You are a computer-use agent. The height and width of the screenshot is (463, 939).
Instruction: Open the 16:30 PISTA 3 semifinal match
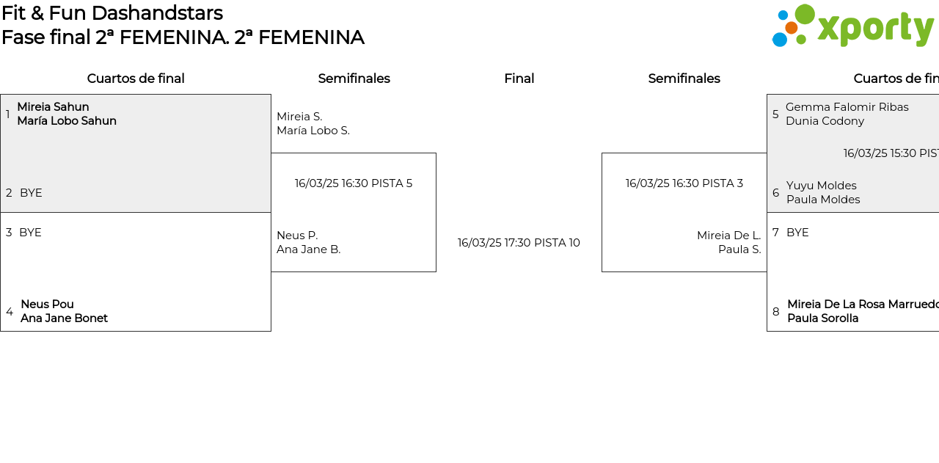click(684, 183)
